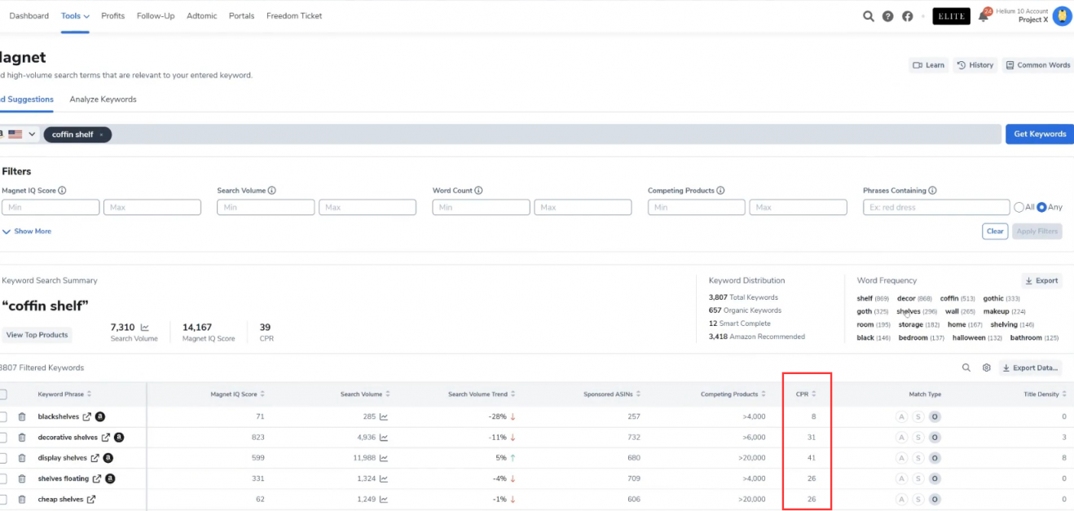1074x511 pixels.
Task: Open Adtomic in top navigation
Action: tap(202, 16)
